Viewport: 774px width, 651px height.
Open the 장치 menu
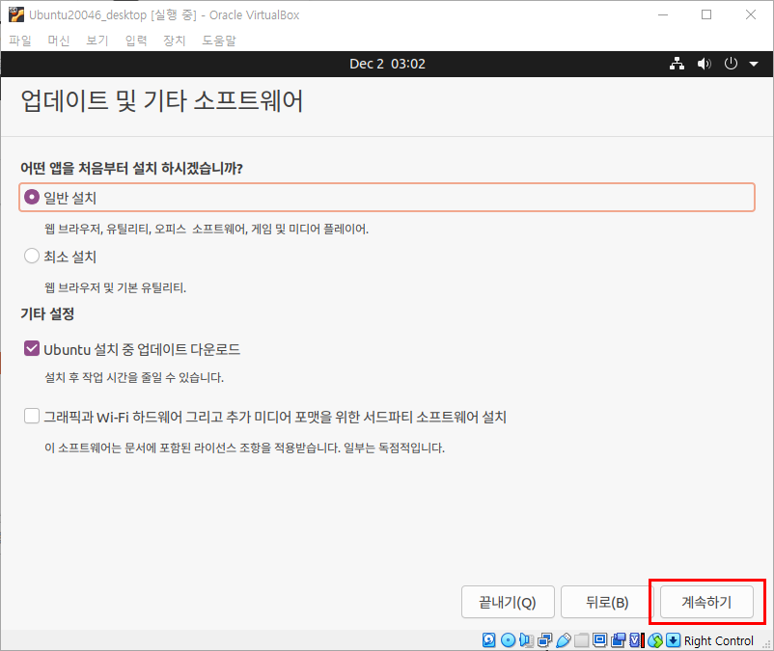(175, 41)
